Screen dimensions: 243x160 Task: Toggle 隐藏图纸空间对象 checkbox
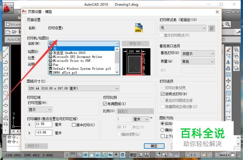pyautogui.click(x=163, y=107)
